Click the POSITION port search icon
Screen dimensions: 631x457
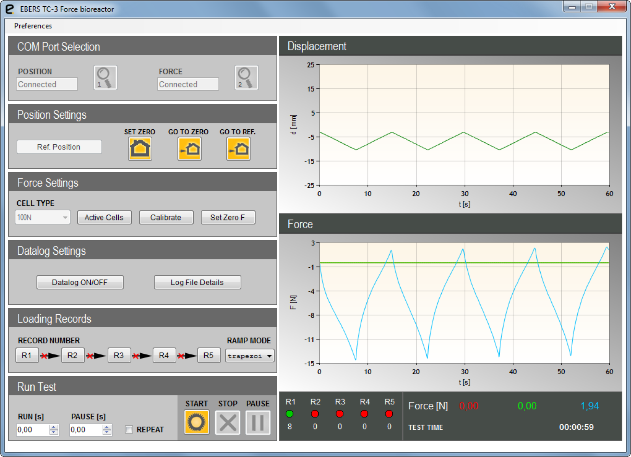(x=105, y=78)
